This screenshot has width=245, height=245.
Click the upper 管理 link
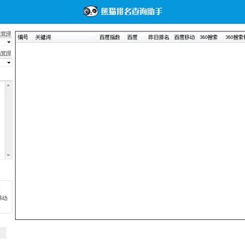click(5, 34)
